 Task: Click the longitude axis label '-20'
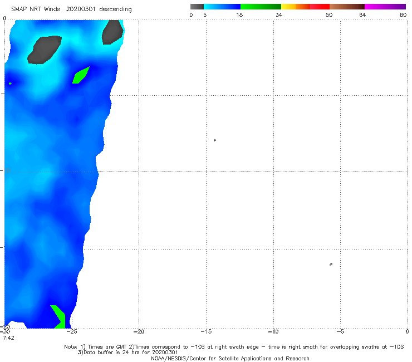tap(139, 332)
